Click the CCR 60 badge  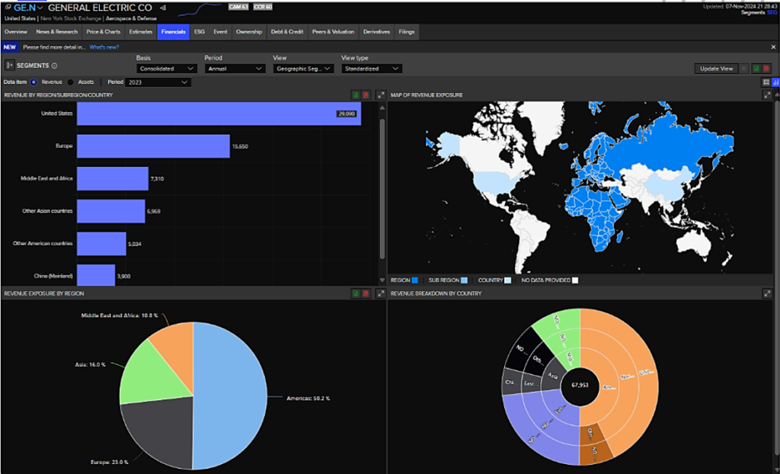262,7
